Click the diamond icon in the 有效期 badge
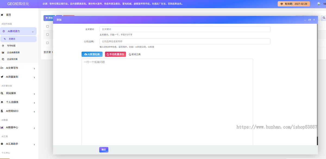Screen dimensions: 326x159 282,4
